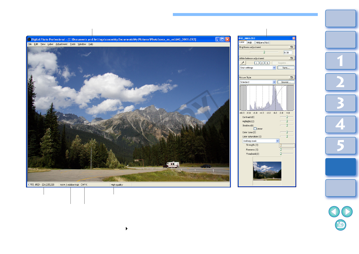Open the Adjustment menu
This screenshot has width=359, height=254.
tap(61, 44)
